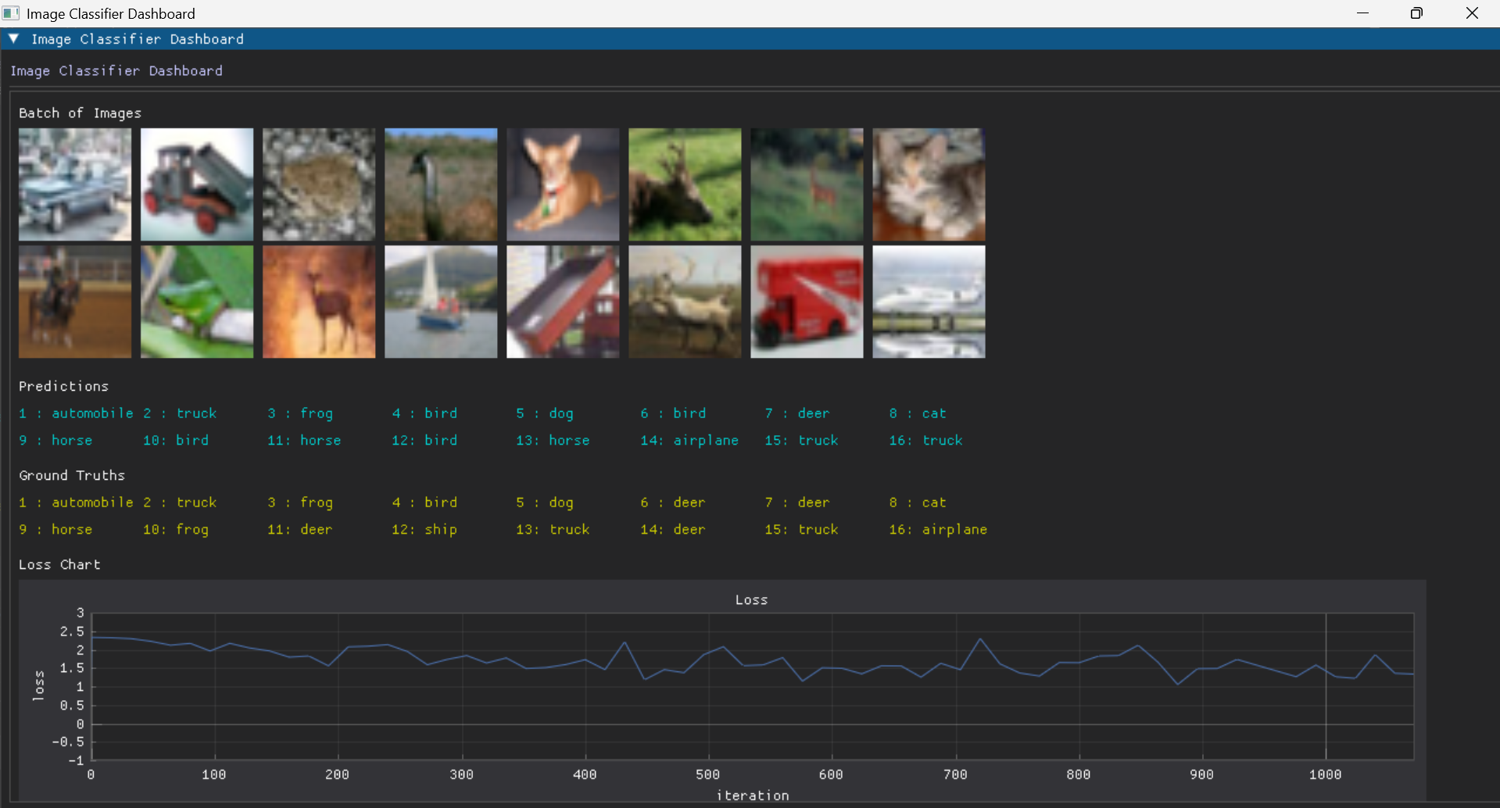The image size is (1500, 808).
Task: Click the sailboat image thumbnail
Action: 440,302
